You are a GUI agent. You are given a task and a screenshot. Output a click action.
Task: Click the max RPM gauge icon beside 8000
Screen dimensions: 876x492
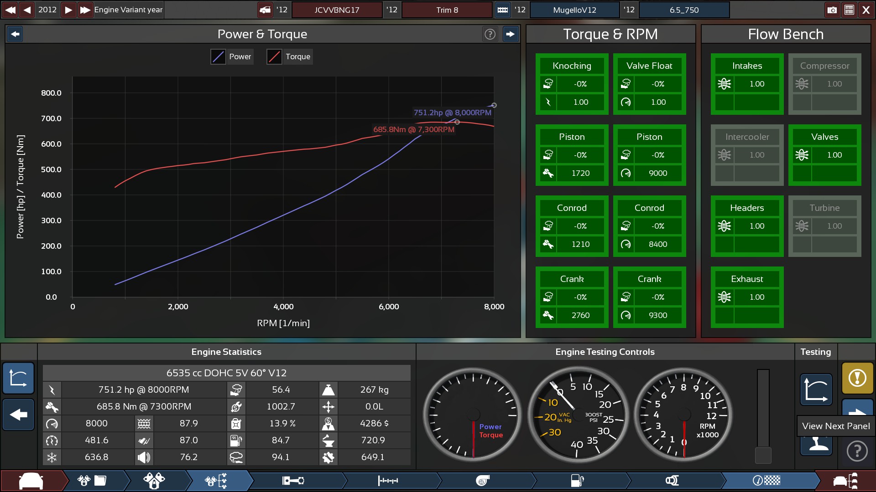(x=52, y=424)
